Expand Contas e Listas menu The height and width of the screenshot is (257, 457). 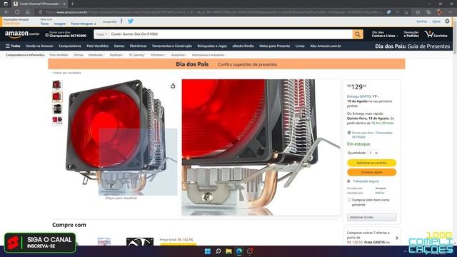(385, 34)
